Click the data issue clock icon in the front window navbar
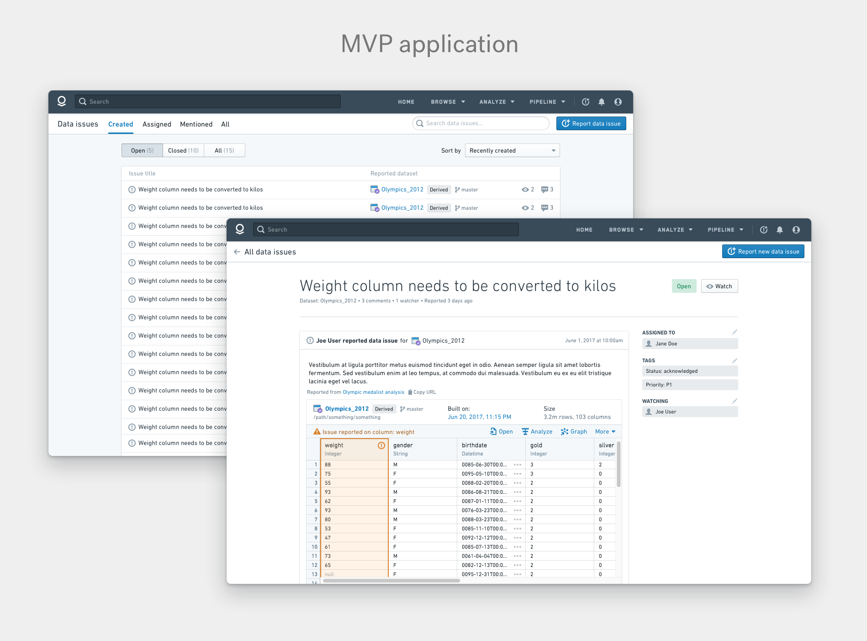This screenshot has width=867, height=641. pos(764,230)
